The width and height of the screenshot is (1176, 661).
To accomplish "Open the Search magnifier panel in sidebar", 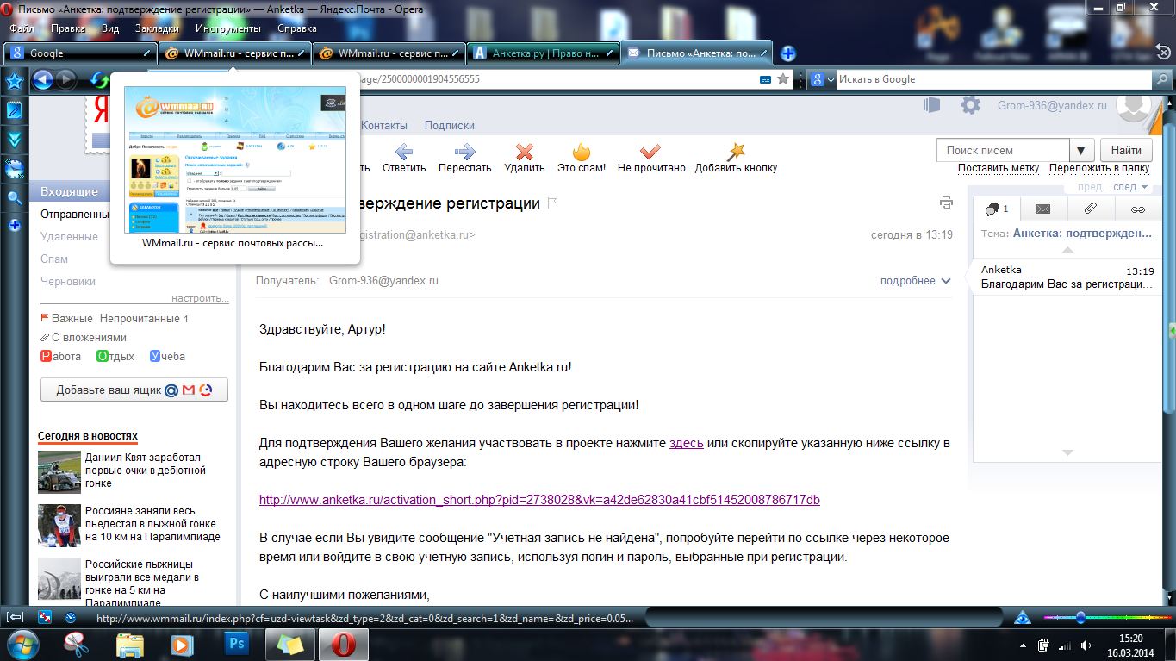I will (14, 197).
